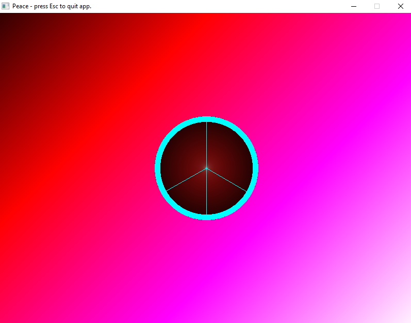The width and height of the screenshot is (411, 323).
Task: Click the rightmost edge of the cyan ring
Action: pos(255,168)
